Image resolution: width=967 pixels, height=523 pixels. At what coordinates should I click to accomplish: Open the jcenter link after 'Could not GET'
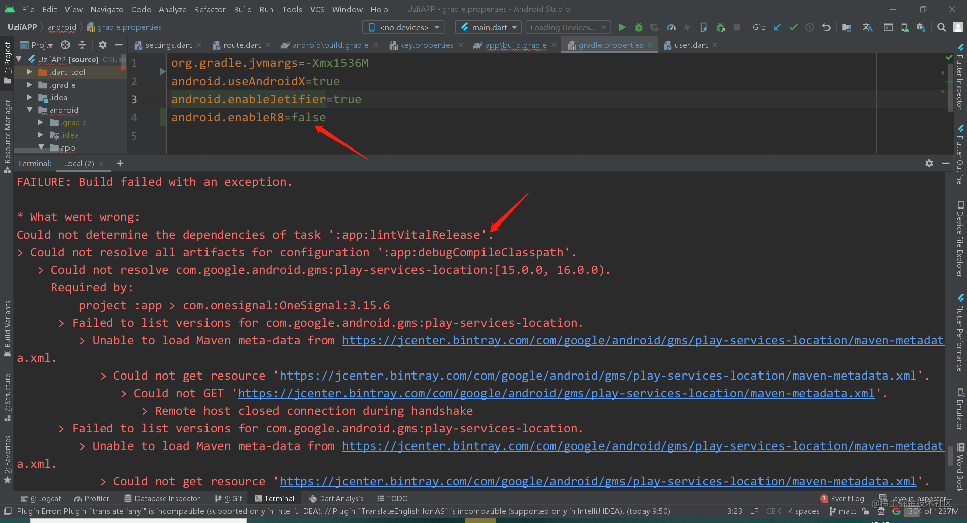(x=557, y=393)
